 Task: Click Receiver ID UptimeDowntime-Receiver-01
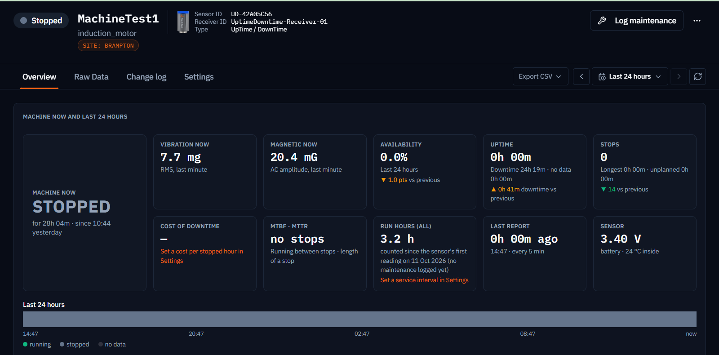(279, 22)
